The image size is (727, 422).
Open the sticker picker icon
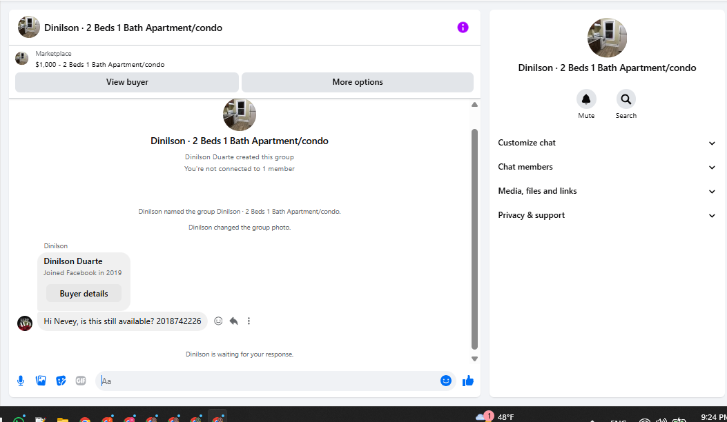(x=61, y=381)
